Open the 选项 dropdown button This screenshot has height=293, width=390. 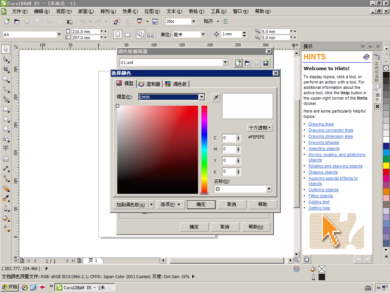tap(170, 204)
